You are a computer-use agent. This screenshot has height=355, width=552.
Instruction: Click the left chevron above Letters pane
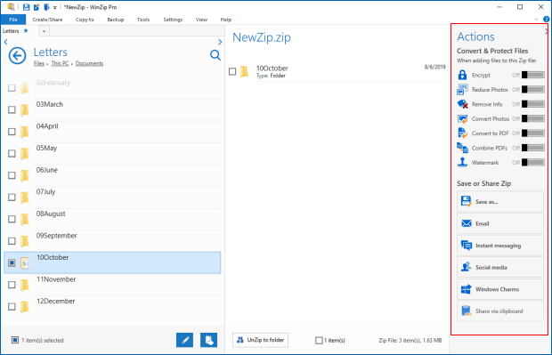pos(5,42)
